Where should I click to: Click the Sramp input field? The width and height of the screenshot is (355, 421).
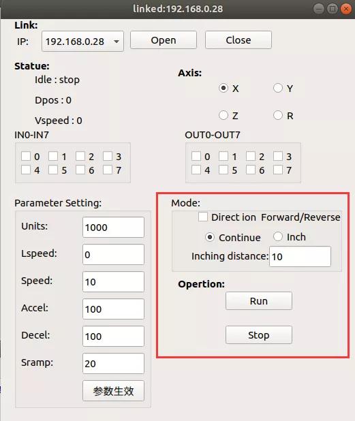pos(113,363)
